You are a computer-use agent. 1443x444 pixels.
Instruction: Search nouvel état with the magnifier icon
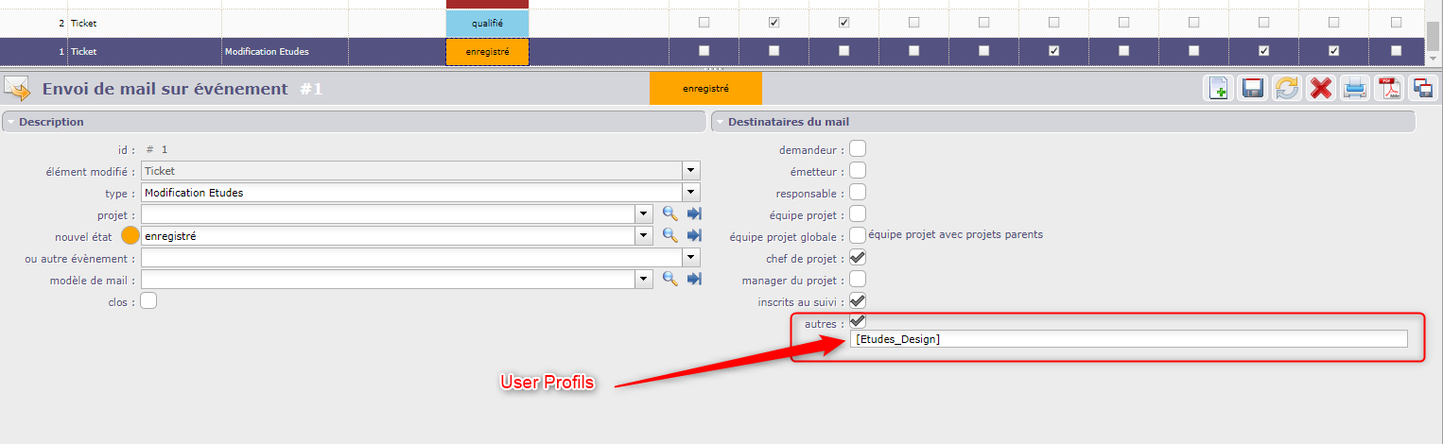[670, 235]
